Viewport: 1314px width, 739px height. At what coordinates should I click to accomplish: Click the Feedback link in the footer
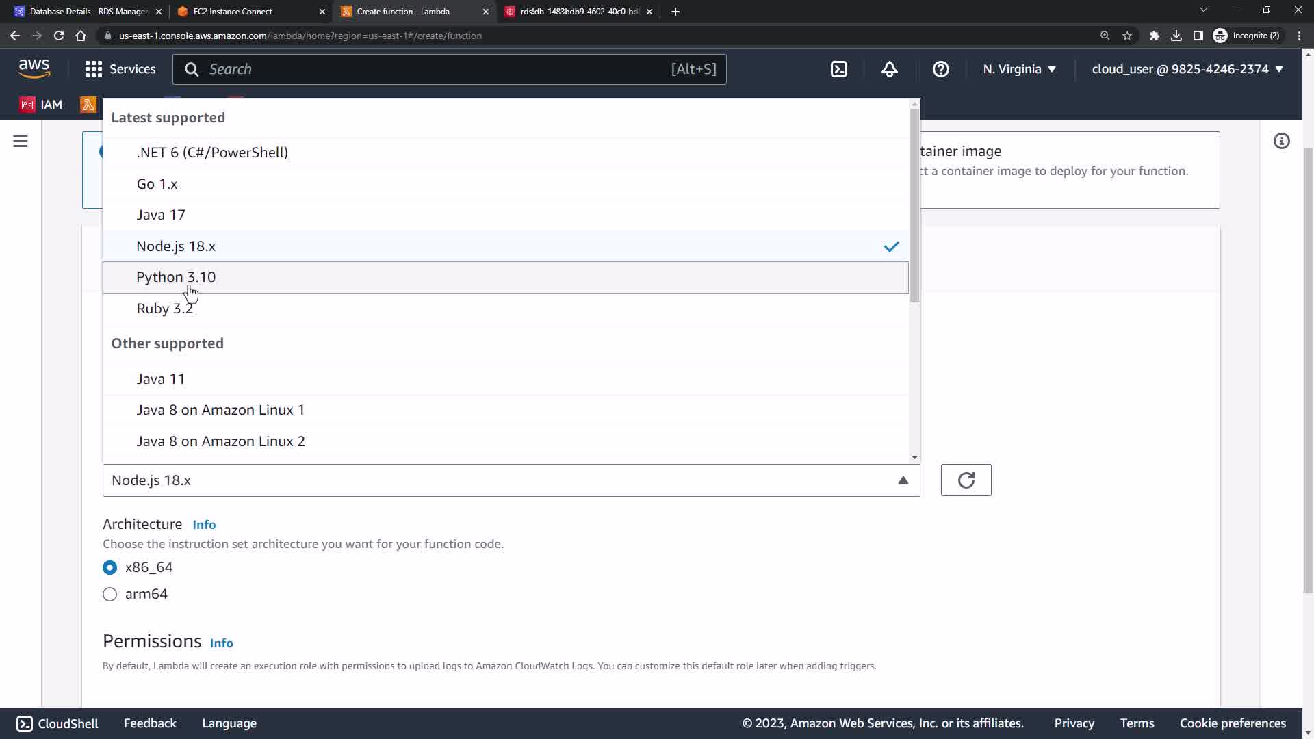tap(150, 723)
